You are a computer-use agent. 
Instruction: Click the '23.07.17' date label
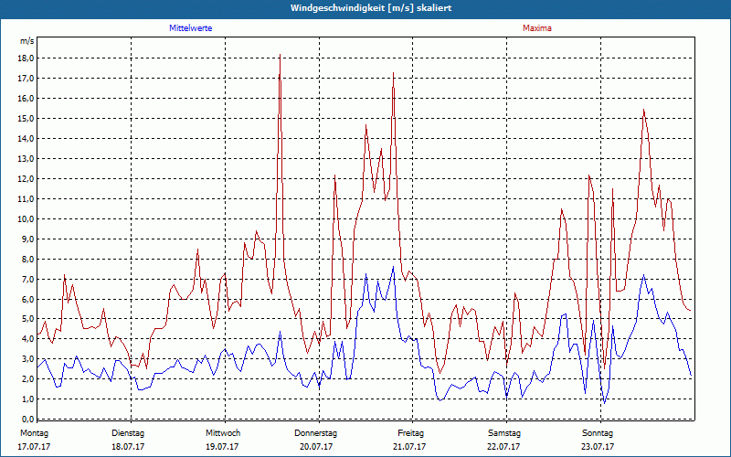pos(598,447)
